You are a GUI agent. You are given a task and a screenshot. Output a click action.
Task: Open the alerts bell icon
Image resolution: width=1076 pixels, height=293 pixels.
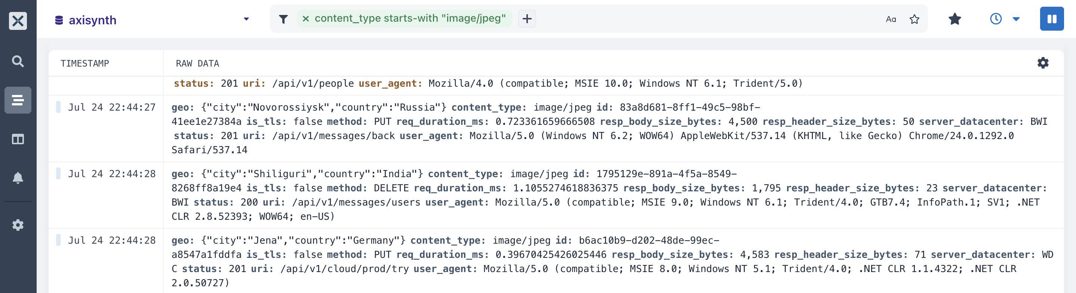[x=18, y=178]
